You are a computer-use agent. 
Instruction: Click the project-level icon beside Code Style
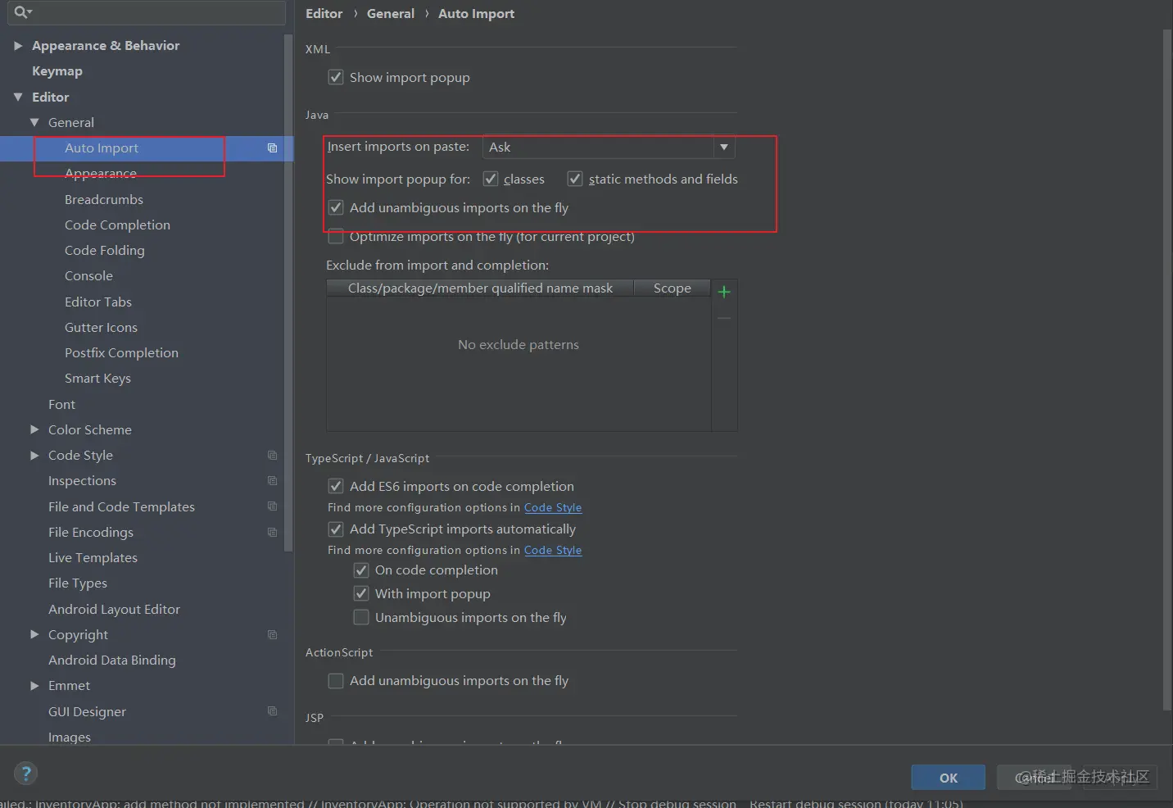click(x=272, y=456)
